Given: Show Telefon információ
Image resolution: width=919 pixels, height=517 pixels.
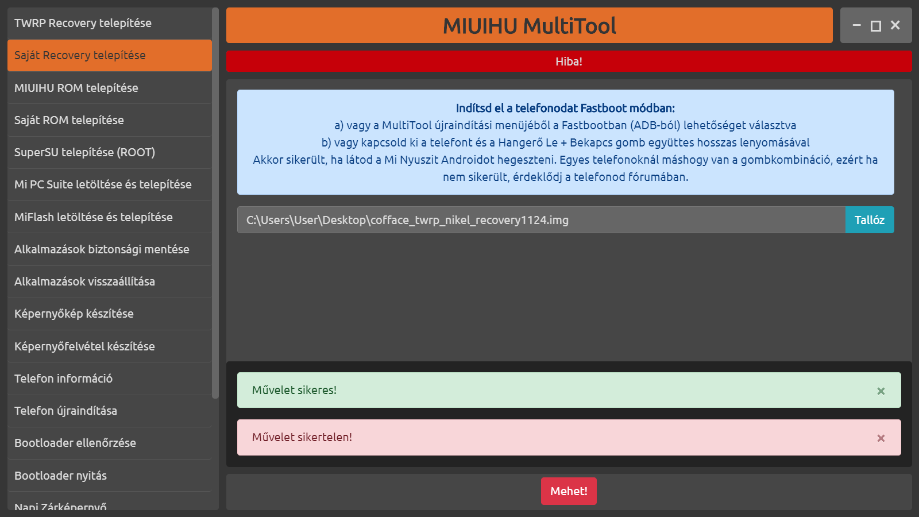Looking at the screenshot, I should 110,379.
